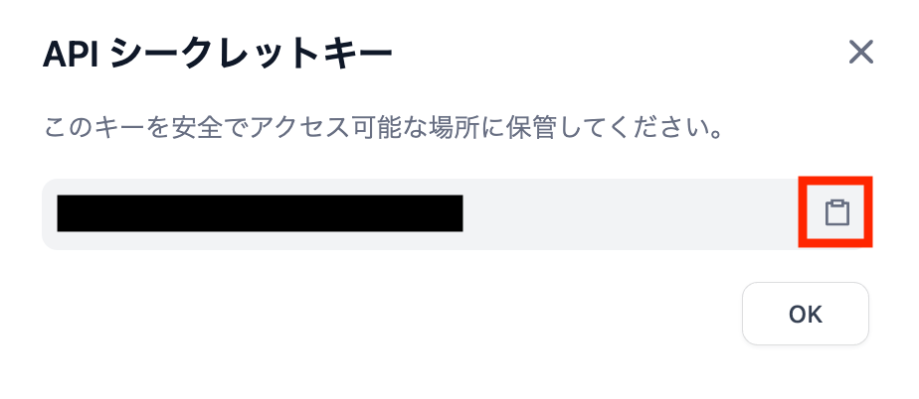The width and height of the screenshot is (919, 399).
Task: Click OK to acknowledge the secret key
Action: pos(806,315)
